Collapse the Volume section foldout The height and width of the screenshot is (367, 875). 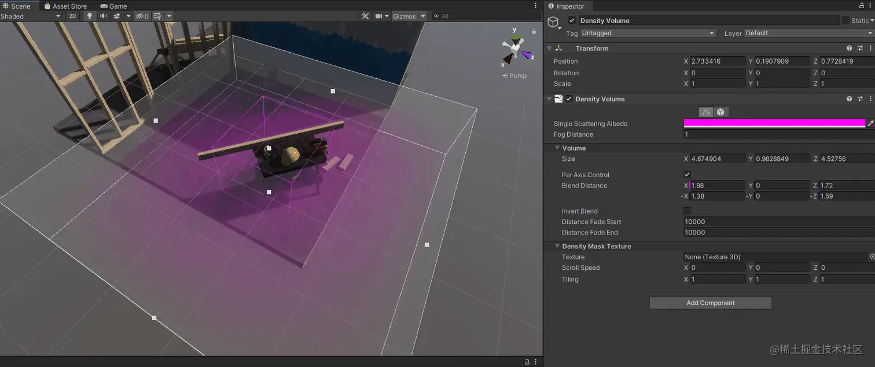tap(557, 148)
